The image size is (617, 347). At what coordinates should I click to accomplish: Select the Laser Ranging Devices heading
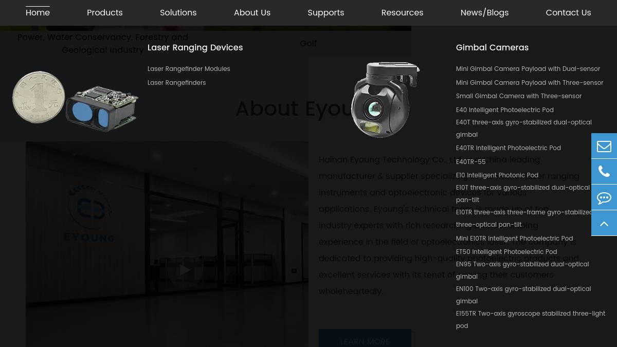tap(195, 48)
